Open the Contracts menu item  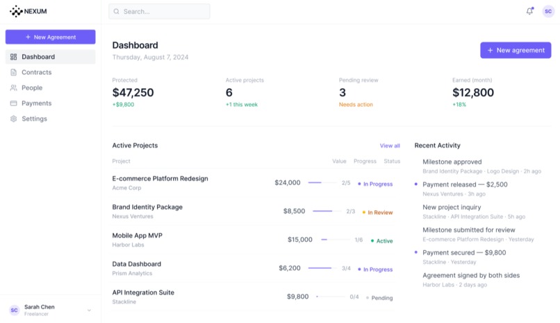pyautogui.click(x=50, y=72)
